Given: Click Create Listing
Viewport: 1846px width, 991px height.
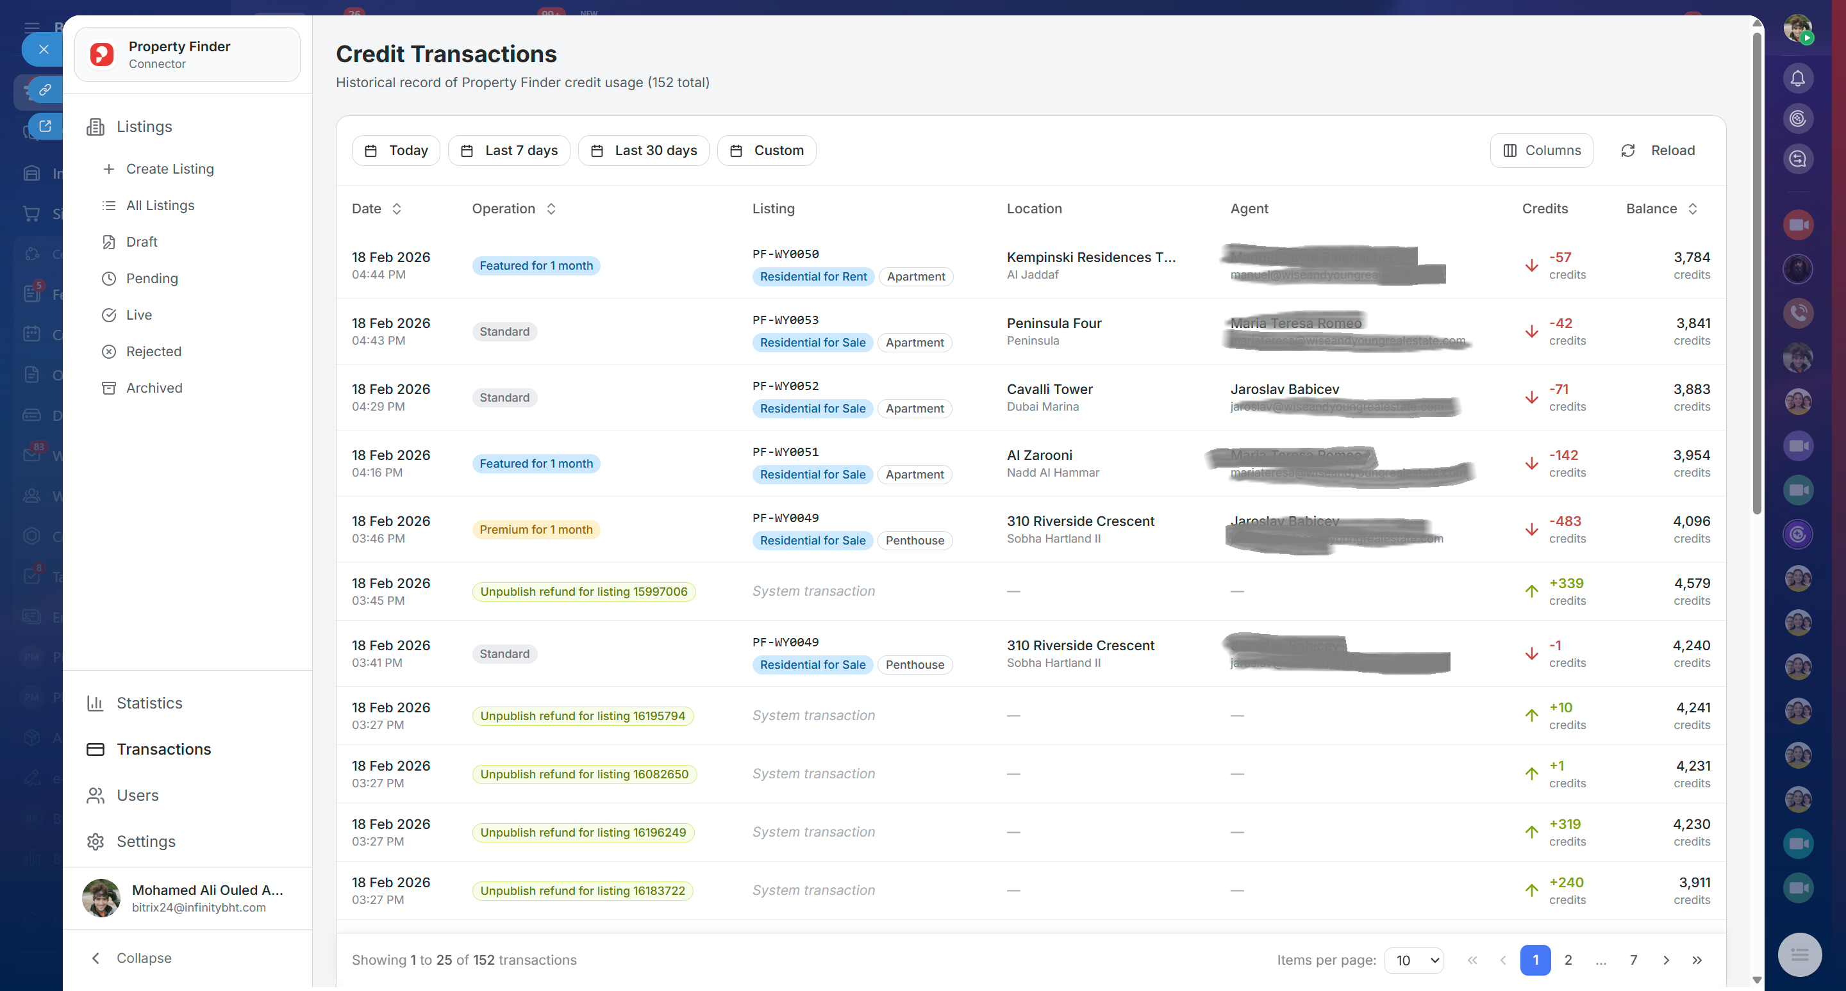Looking at the screenshot, I should [169, 169].
